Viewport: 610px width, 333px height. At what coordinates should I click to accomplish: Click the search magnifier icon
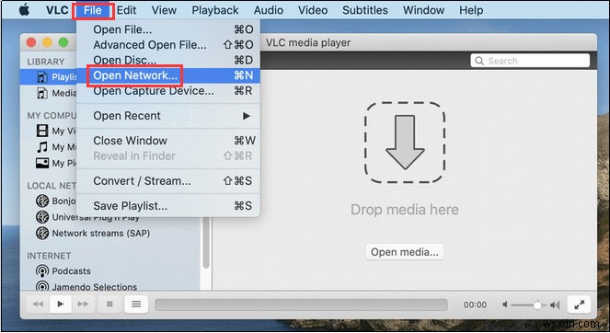(x=479, y=61)
